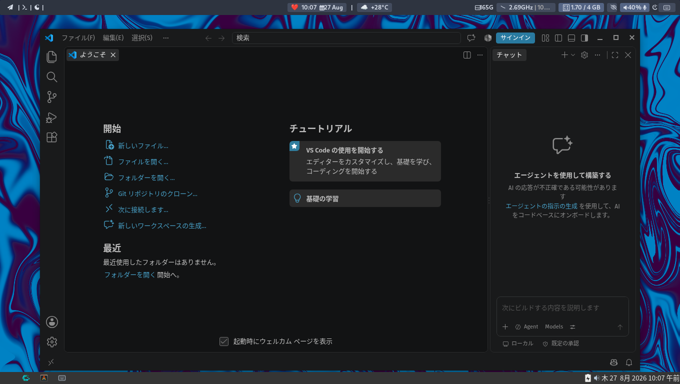The image size is (680, 384).
Task: Open chat tools configuration sliders icon
Action: click(x=572, y=326)
